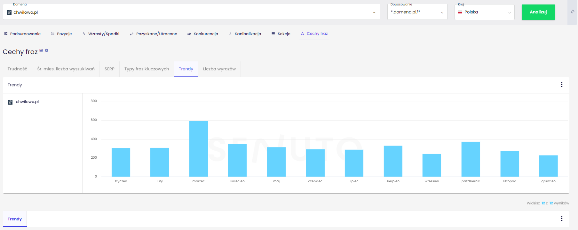
Task: Click the luty bar in the chart
Action: pyautogui.click(x=160, y=162)
